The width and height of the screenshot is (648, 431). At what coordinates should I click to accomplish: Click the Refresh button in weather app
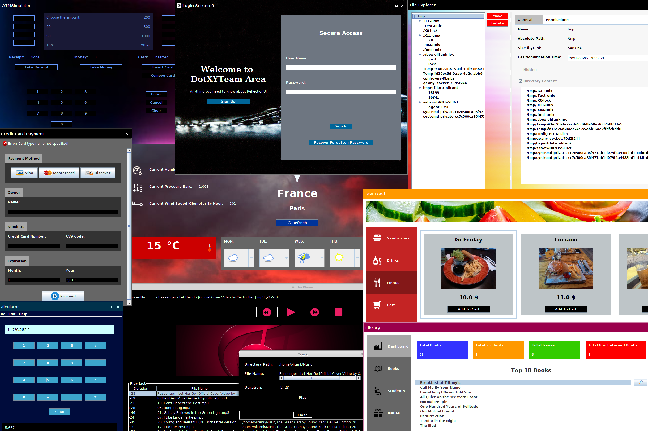(297, 222)
